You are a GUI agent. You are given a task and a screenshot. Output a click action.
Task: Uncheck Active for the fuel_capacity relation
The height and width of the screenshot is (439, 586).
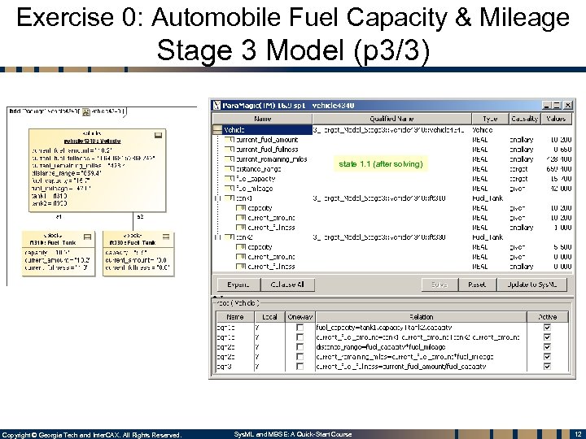[547, 328]
